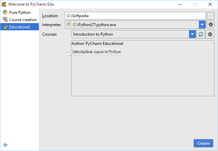
Task: Click the Course creation icon in sidebar
Action: pos(5,20)
